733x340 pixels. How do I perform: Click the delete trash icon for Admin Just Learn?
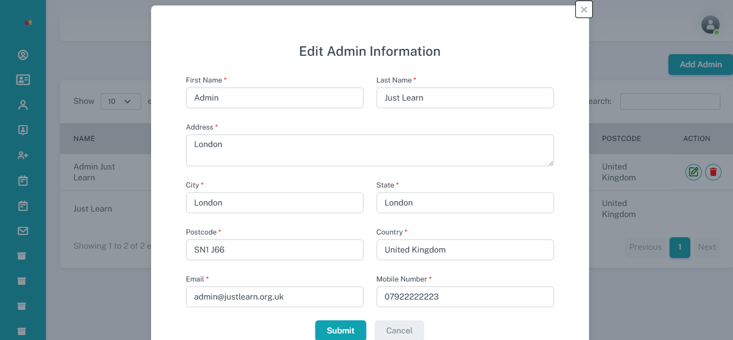[x=713, y=172]
